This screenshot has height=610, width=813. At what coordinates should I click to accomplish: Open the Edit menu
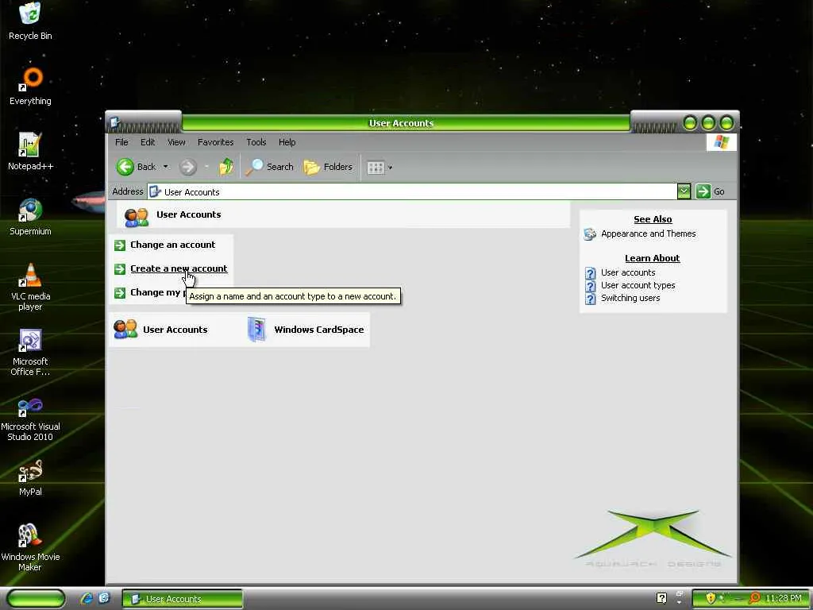tap(148, 142)
